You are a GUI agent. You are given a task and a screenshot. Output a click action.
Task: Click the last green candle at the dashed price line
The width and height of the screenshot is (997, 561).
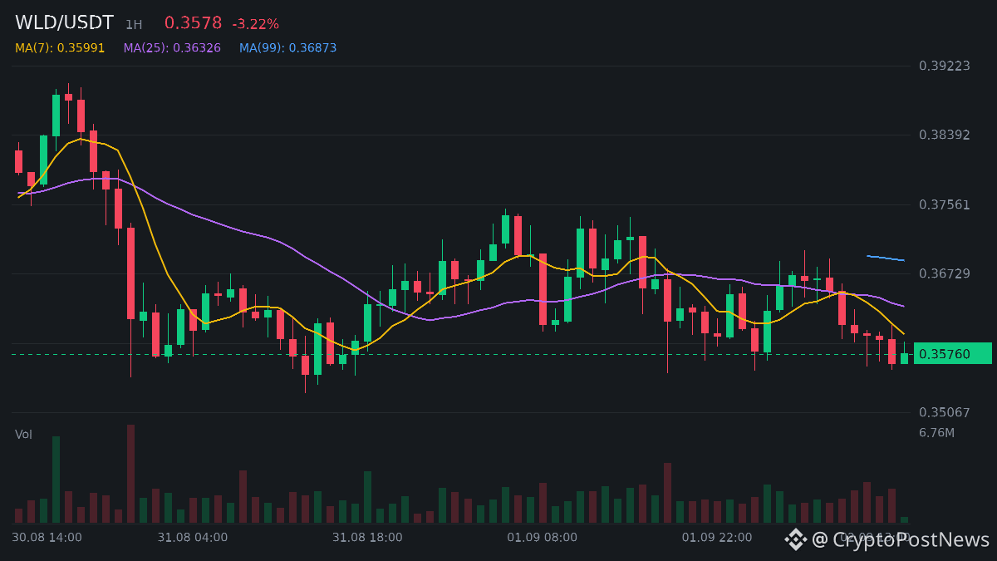point(904,358)
